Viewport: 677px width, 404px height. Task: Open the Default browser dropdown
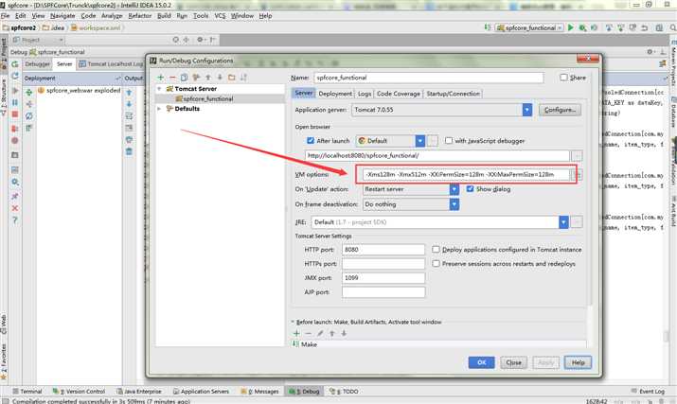(420, 141)
